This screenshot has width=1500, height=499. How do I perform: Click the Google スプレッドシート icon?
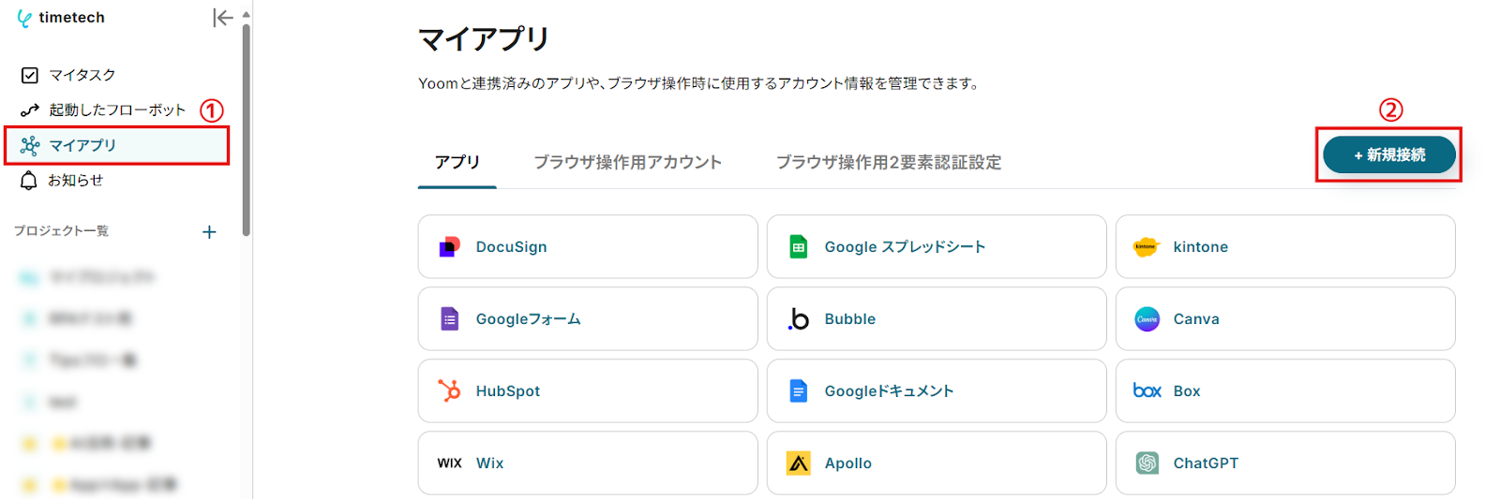pos(799,247)
